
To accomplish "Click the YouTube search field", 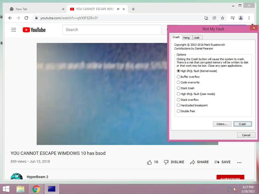I will [x=112, y=30].
